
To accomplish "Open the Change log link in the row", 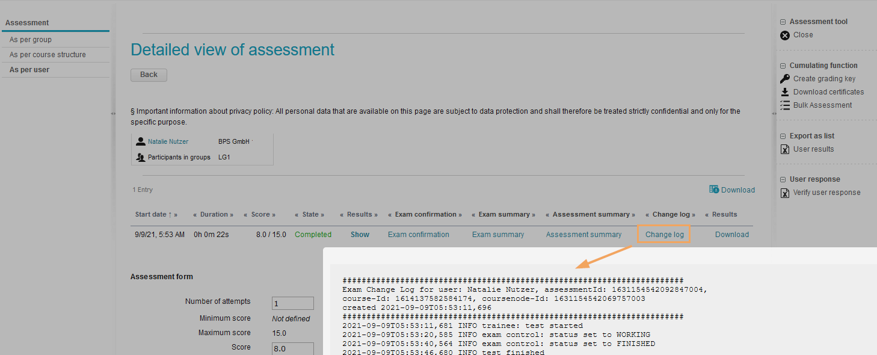I will tap(664, 235).
